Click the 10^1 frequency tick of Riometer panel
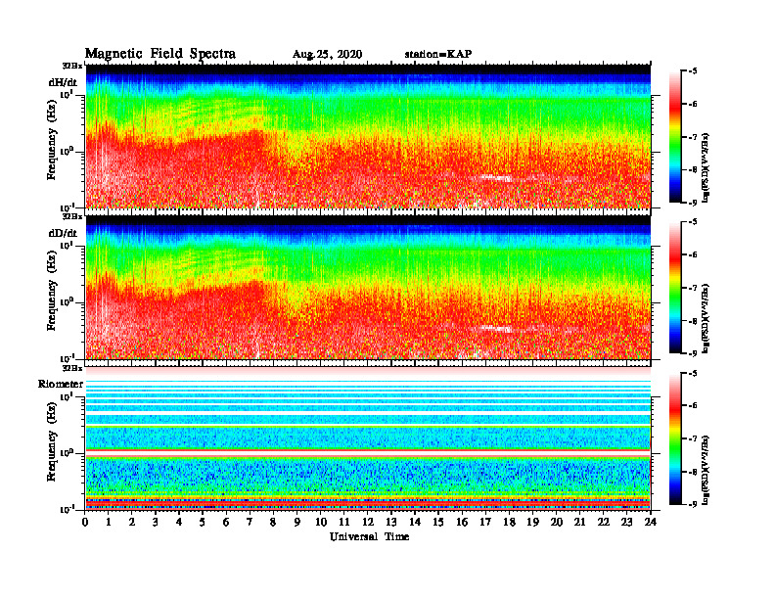The height and width of the screenshot is (599, 775). (67, 396)
